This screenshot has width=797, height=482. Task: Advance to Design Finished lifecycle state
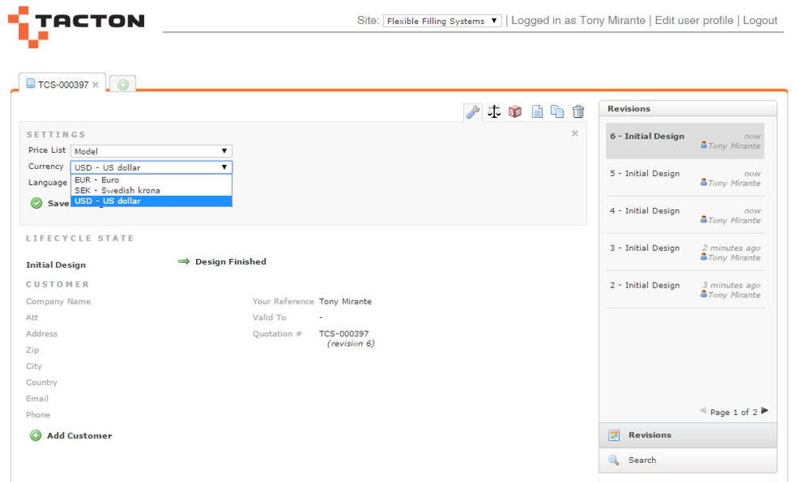[231, 261]
